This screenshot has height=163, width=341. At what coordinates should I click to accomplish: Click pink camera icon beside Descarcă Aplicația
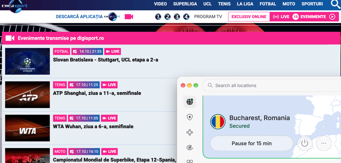(129, 17)
